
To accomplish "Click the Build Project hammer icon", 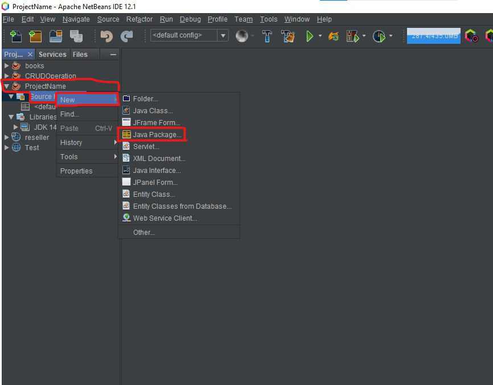I will click(x=267, y=36).
